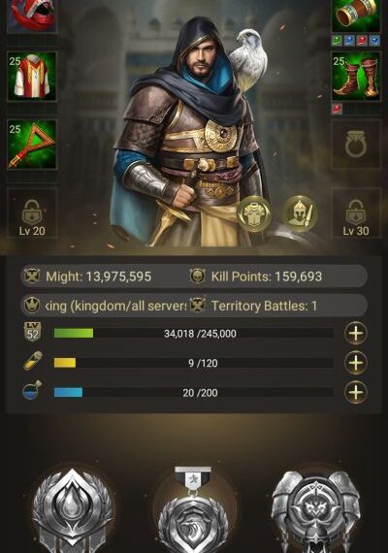The height and width of the screenshot is (553, 388).
Task: Select the red and white robe armor
Action: coord(32,77)
